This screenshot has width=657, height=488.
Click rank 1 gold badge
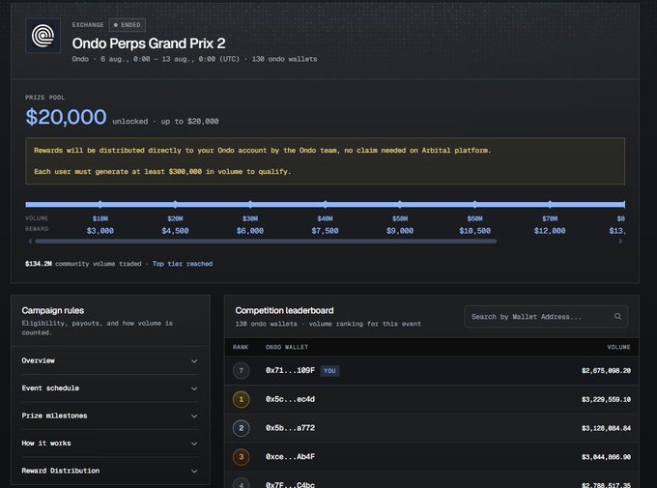pyautogui.click(x=241, y=399)
